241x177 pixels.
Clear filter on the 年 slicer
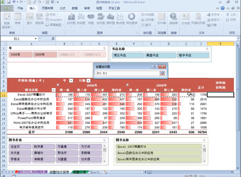click(x=104, y=48)
